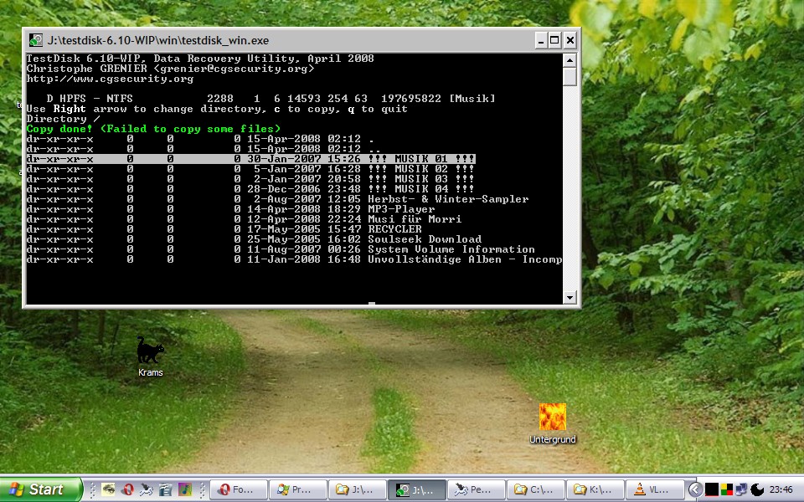Click the eye icon in quick launch
Image resolution: width=804 pixels, height=502 pixels.
(108, 489)
